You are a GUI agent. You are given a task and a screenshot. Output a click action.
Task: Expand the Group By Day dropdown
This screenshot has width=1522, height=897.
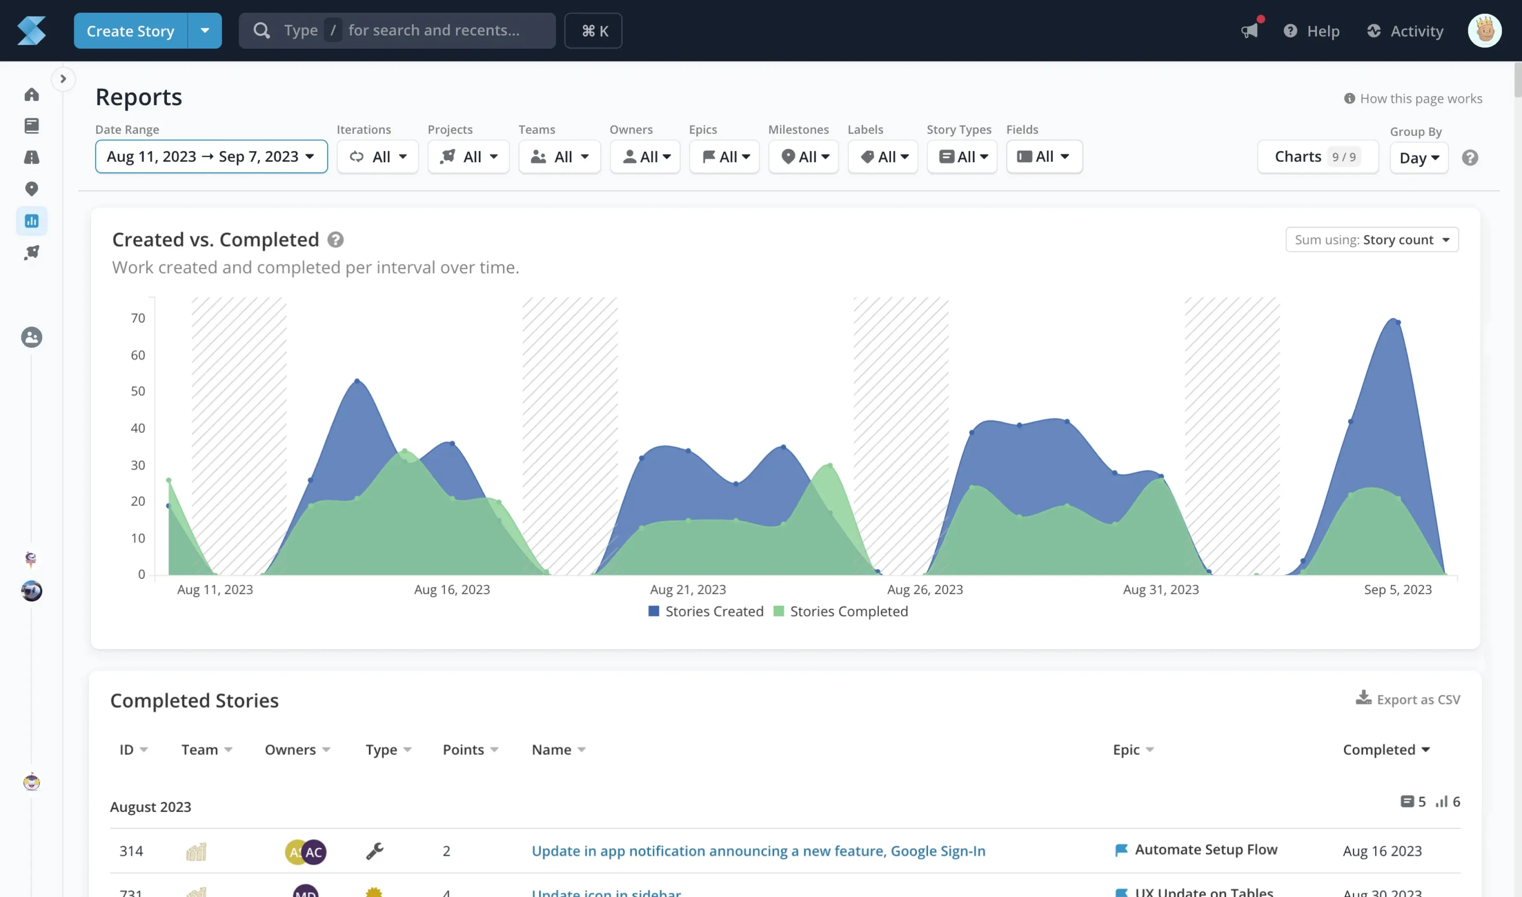(1418, 158)
